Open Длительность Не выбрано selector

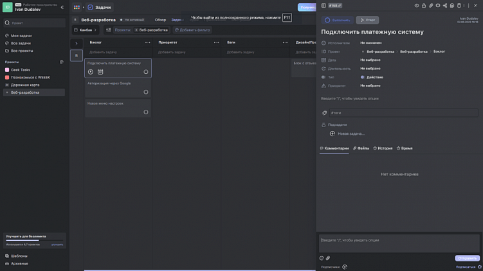(x=370, y=69)
